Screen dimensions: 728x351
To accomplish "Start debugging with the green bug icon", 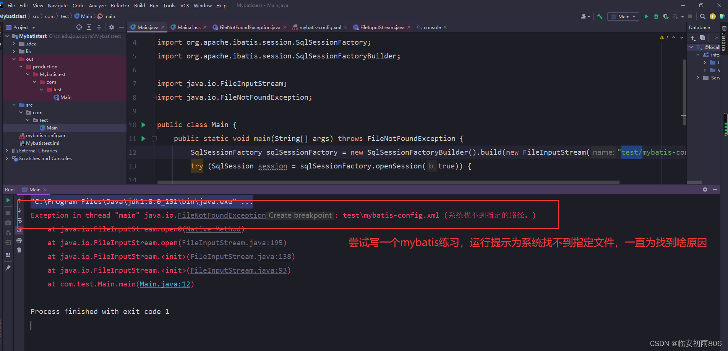I will (656, 16).
